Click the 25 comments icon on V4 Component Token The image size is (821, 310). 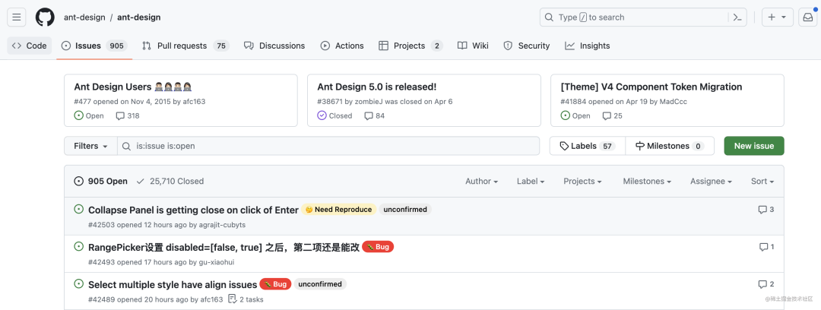[607, 115]
